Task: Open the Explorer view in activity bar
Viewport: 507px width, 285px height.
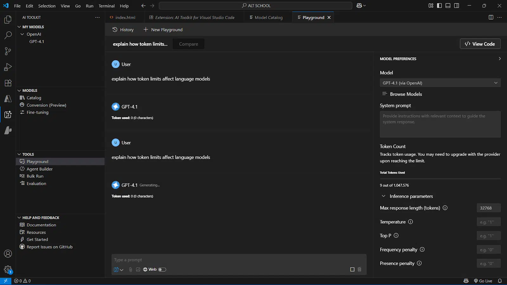Action: [x=8, y=20]
